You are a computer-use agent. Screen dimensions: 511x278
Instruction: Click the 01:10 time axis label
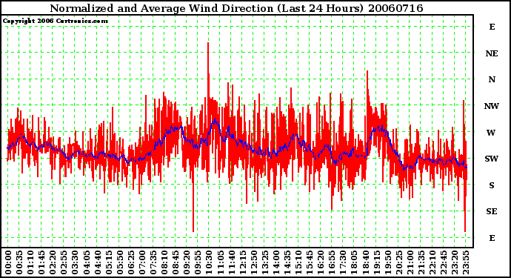30,262
